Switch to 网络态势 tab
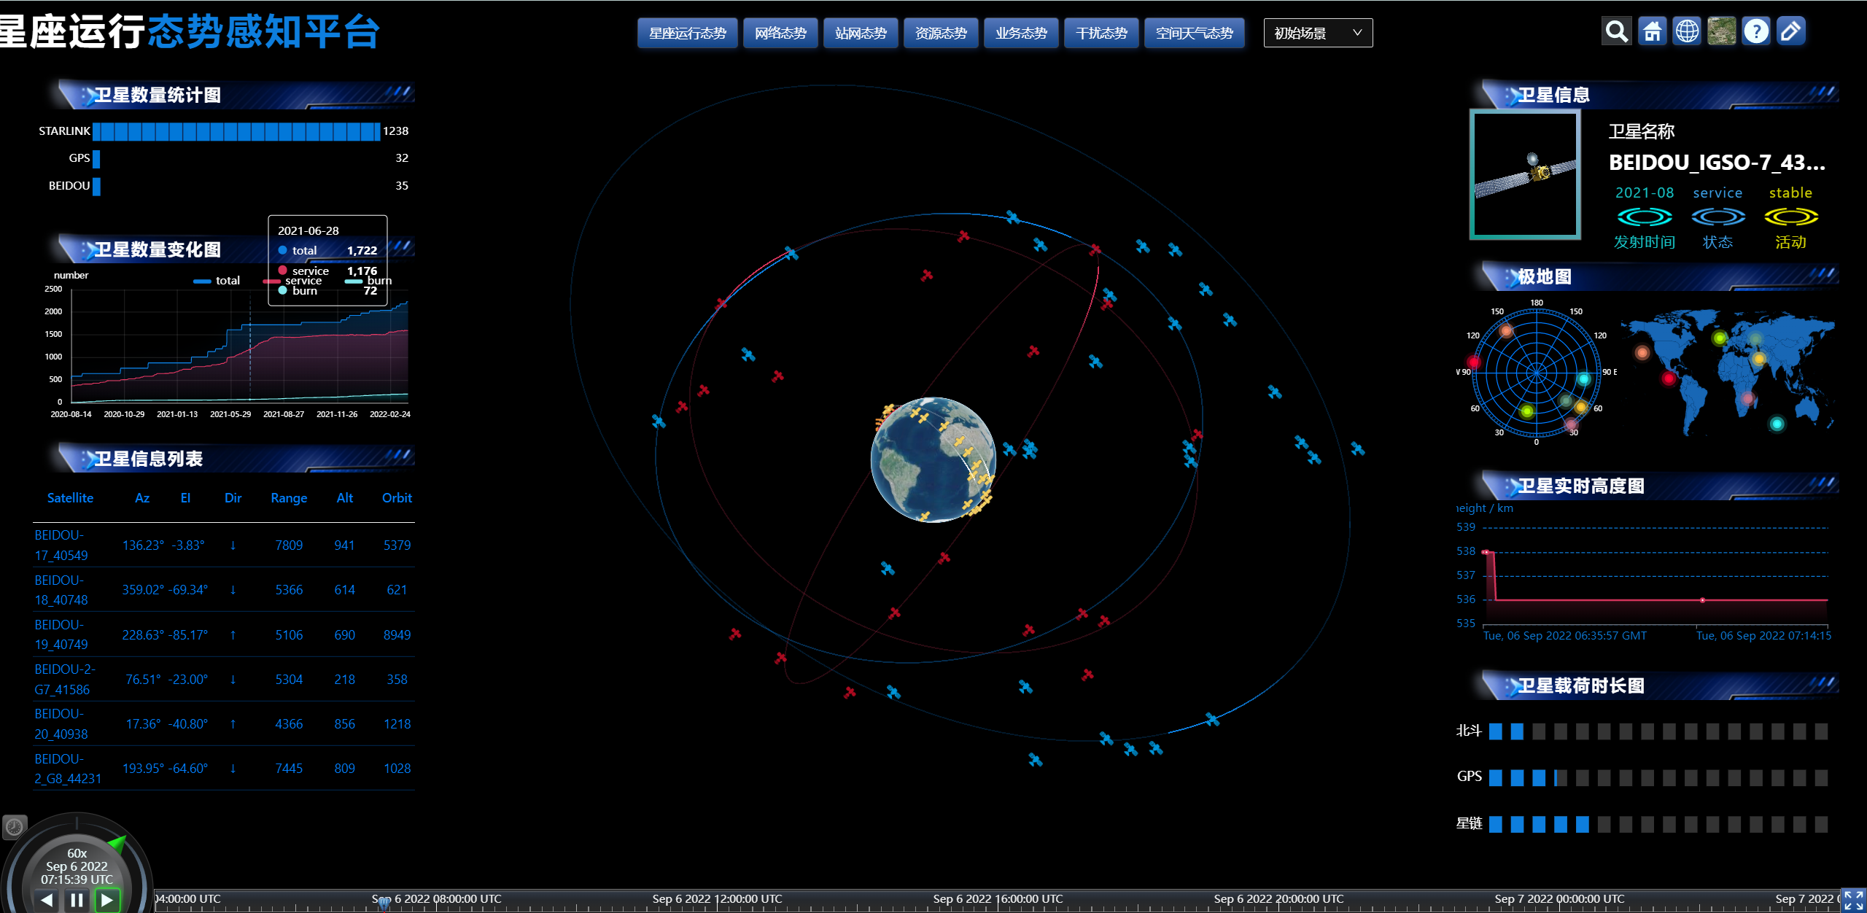The image size is (1867, 913). (x=780, y=33)
